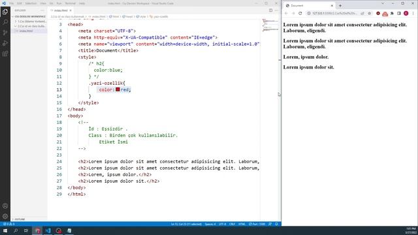The image size is (418, 235).
Task: Open editor More Actions ellipsis
Action: click(276, 10)
